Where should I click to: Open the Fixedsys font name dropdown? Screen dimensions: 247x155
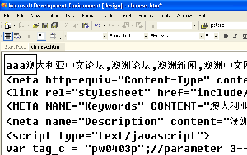click(201, 36)
